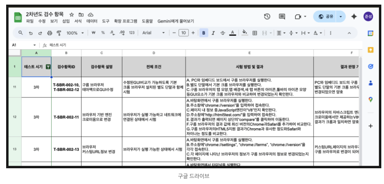Open the 데이터 menu
The height and width of the screenshot is (184, 384).
[92, 22]
